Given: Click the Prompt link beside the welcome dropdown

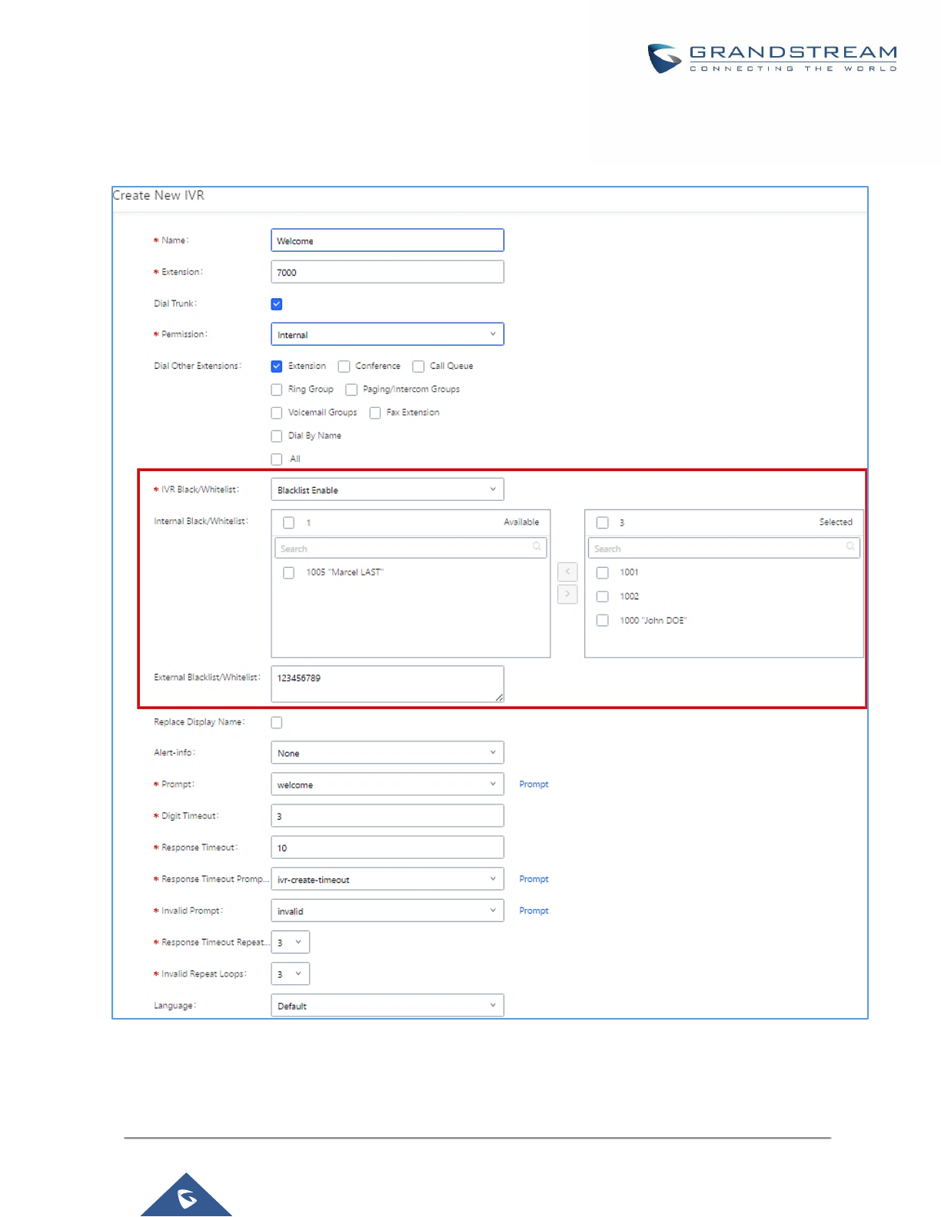Looking at the screenshot, I should coord(534,784).
